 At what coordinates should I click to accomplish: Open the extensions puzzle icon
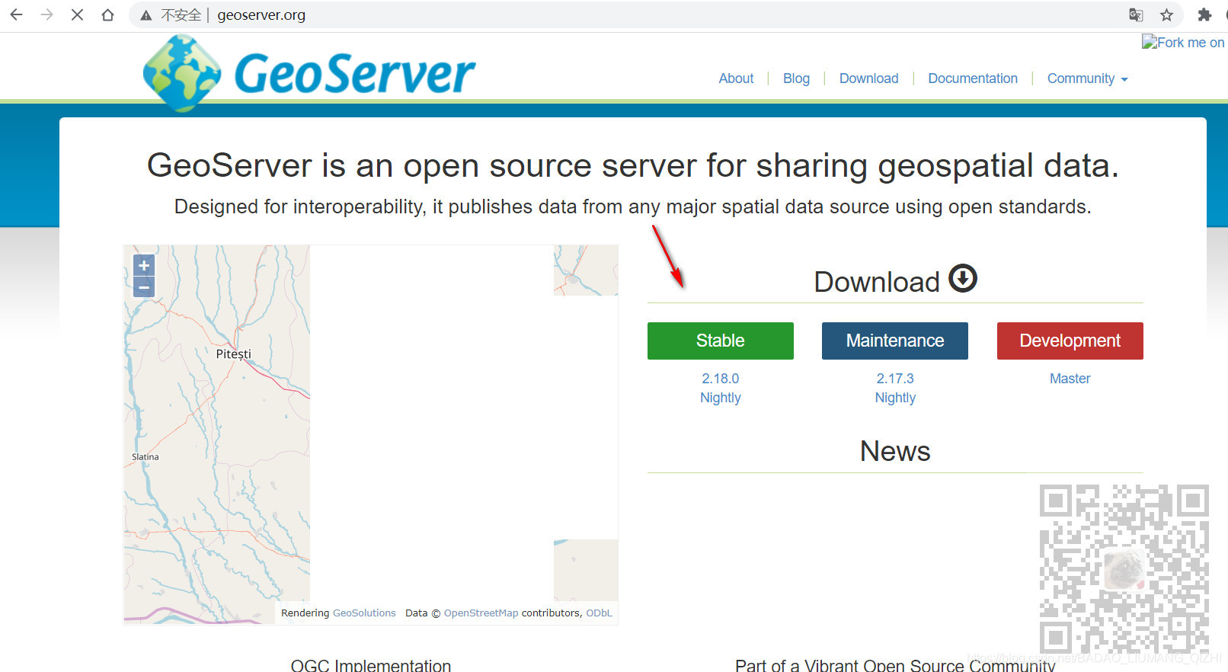(1204, 14)
